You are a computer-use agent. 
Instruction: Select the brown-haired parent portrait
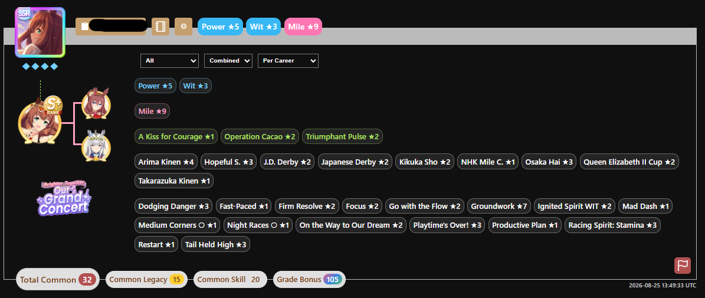96,104
